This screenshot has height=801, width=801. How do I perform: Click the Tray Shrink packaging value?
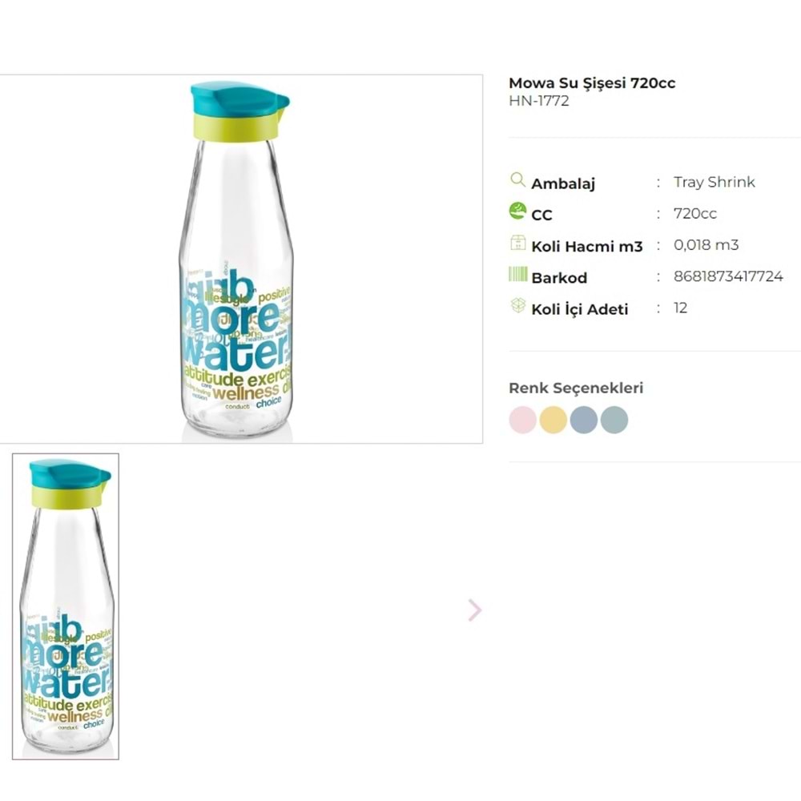point(714,182)
